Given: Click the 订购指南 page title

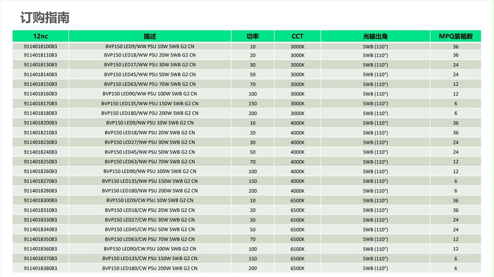Looking at the screenshot, I should tap(45, 18).
